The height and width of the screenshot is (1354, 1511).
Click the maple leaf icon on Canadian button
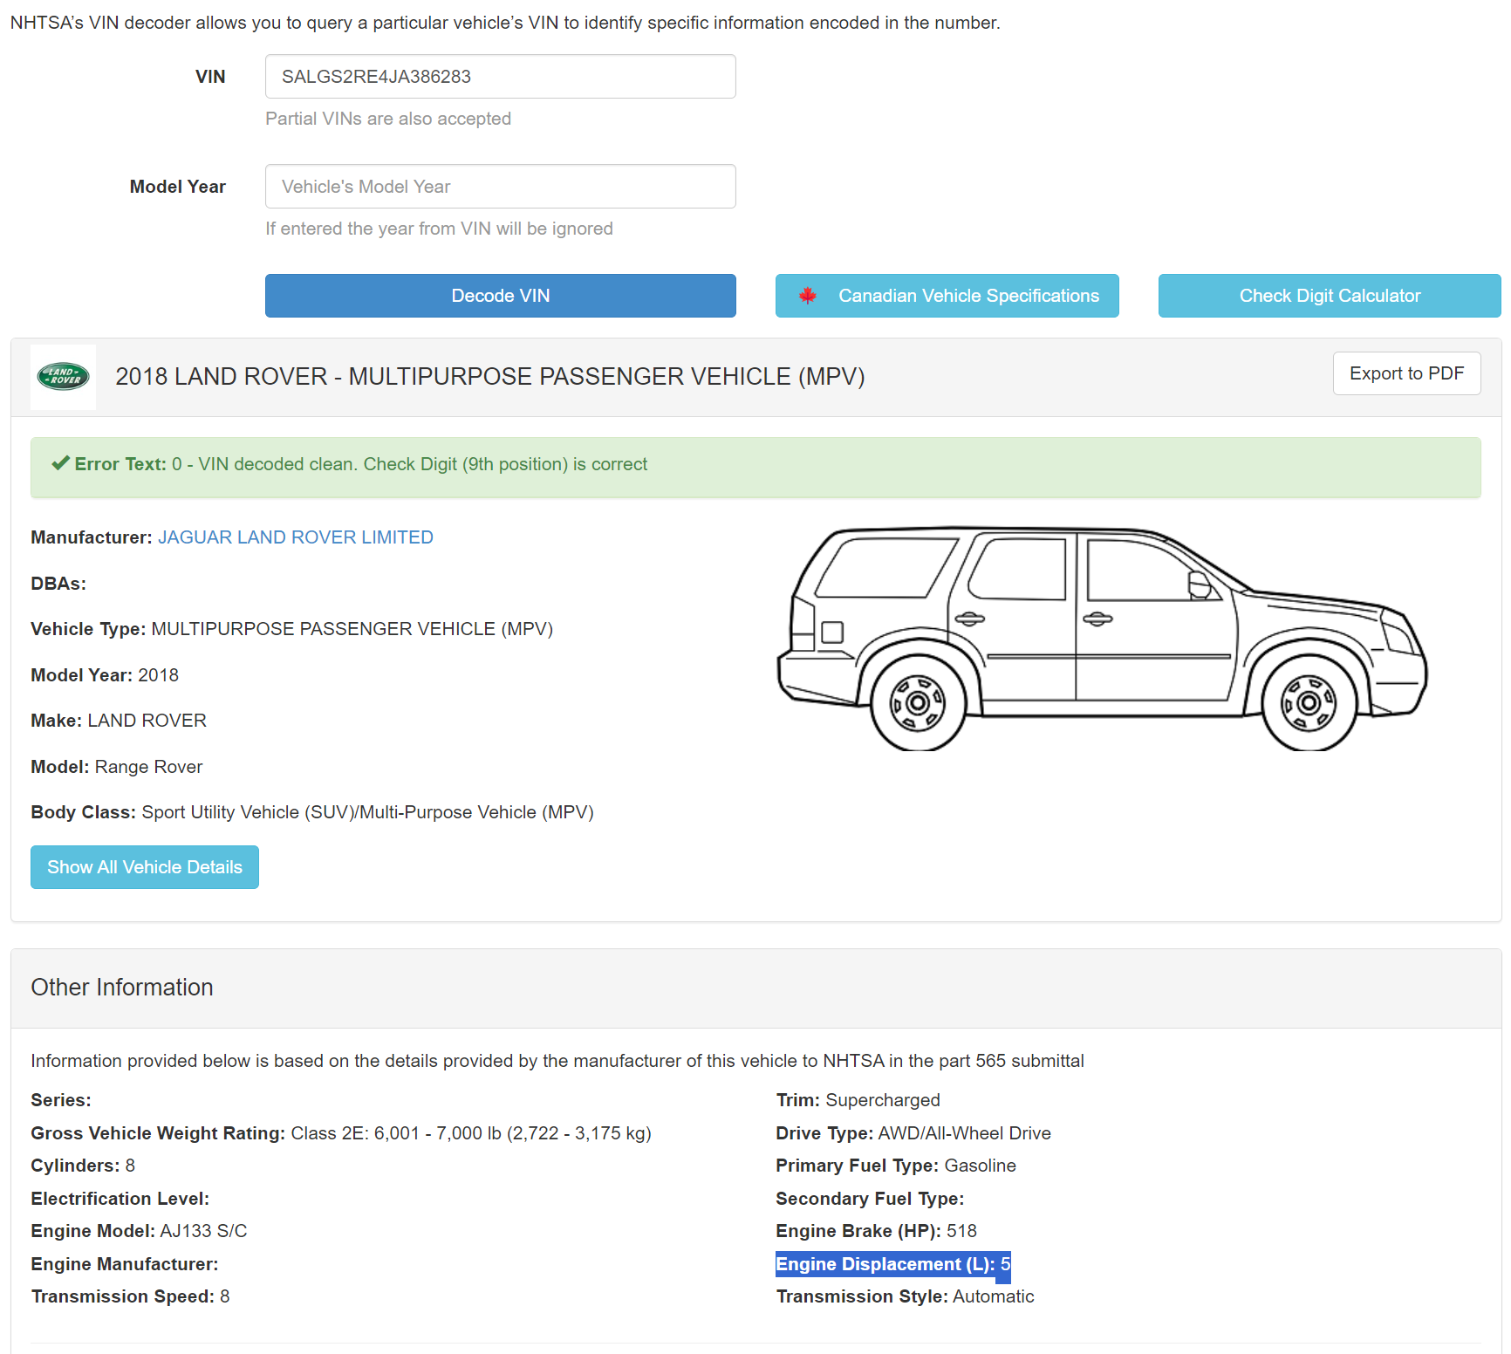click(x=808, y=296)
